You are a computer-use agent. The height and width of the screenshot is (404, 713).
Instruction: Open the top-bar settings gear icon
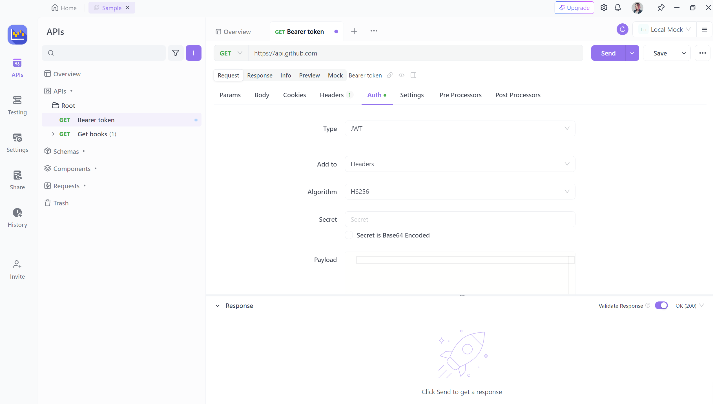[x=604, y=8]
